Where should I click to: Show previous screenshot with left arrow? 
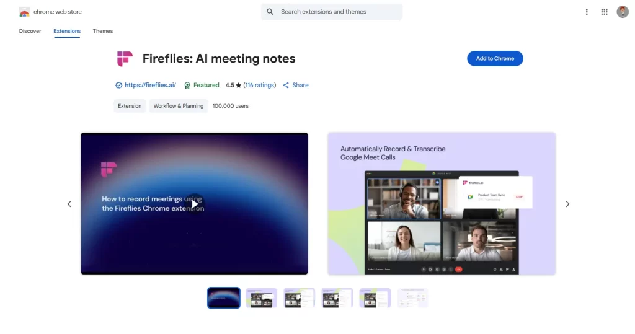pos(69,204)
